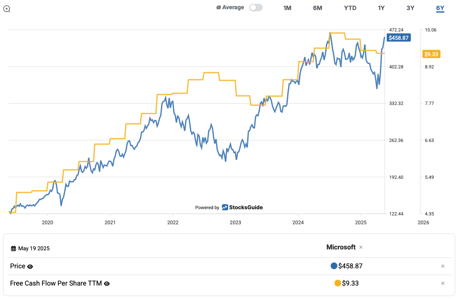Click the 472.24 price axis label
This screenshot has width=459, height=299.
pos(396,30)
